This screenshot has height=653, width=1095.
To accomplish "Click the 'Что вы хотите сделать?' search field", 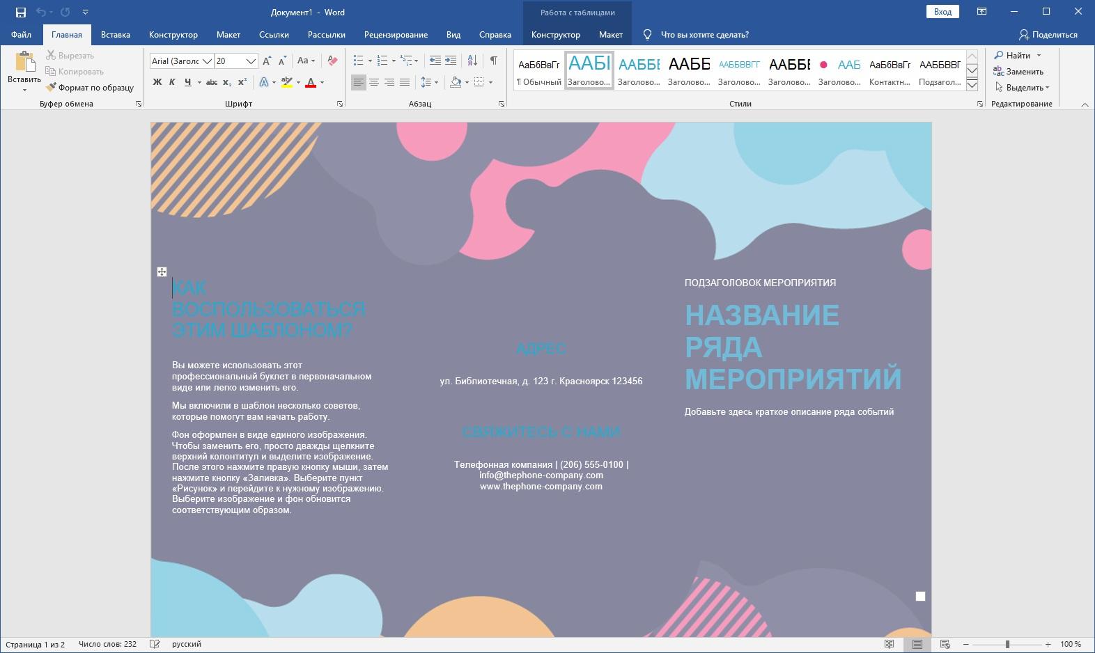I will (704, 35).
